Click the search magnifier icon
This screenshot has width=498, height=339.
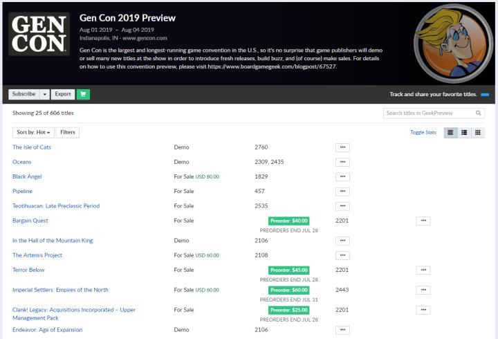478,113
